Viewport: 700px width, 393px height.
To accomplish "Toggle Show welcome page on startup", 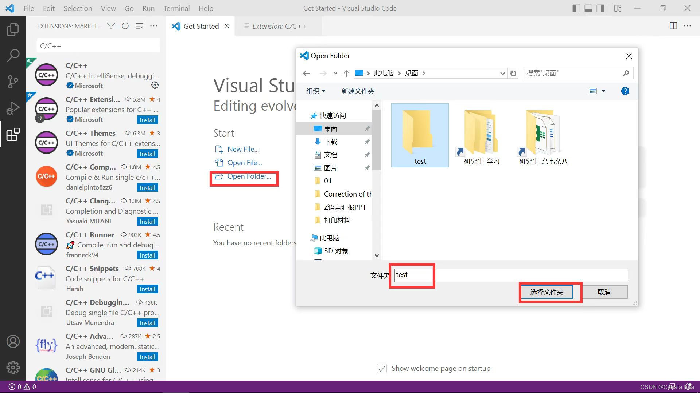I will coord(382,368).
